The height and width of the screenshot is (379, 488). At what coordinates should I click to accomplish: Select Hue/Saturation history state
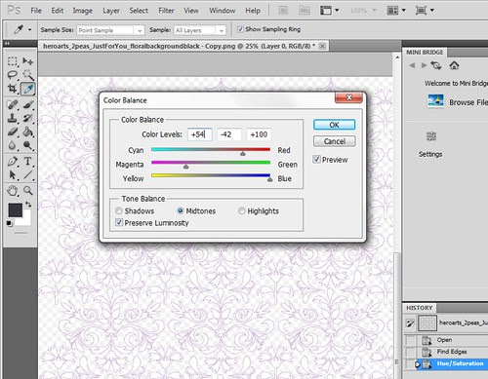(460, 363)
